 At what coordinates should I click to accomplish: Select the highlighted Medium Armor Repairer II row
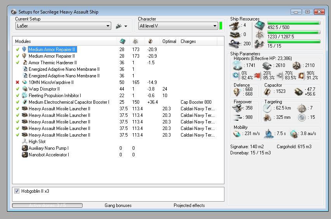(118, 49)
